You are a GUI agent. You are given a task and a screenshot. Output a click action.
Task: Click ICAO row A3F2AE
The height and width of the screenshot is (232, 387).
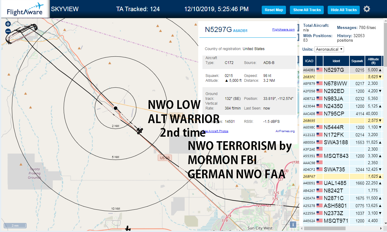[x=343, y=149]
